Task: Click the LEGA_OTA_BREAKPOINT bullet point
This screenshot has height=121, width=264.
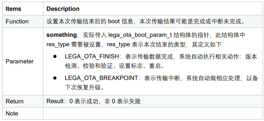Action: pyautogui.click(x=55, y=78)
